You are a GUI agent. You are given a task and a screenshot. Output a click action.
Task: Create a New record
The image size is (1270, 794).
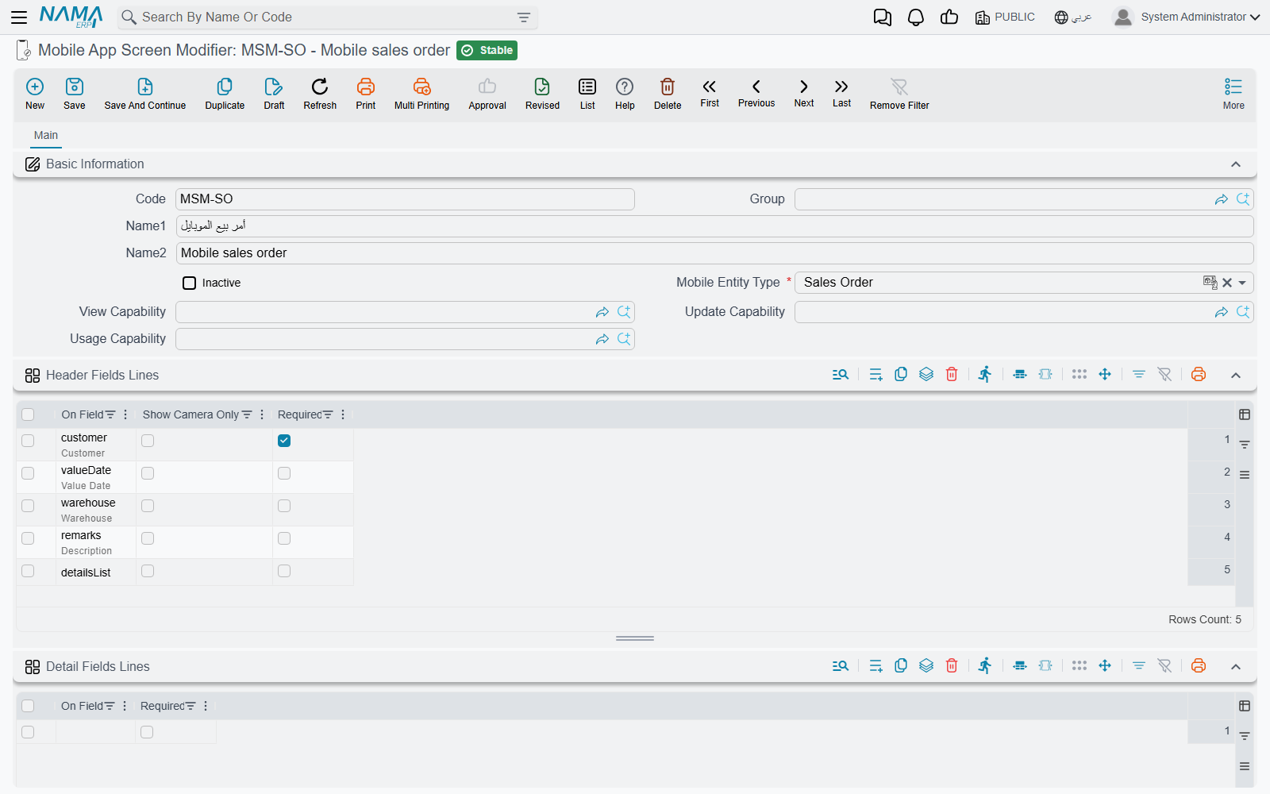point(35,94)
